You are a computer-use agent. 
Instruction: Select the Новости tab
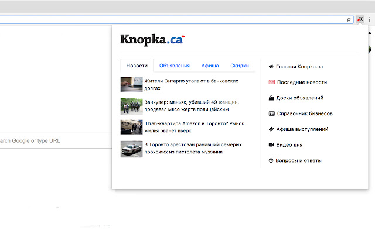[137, 66]
